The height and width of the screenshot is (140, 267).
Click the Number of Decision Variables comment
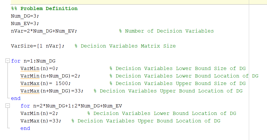coord(166,31)
